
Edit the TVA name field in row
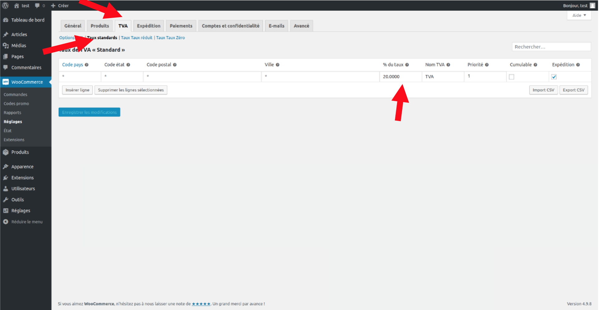(x=443, y=77)
